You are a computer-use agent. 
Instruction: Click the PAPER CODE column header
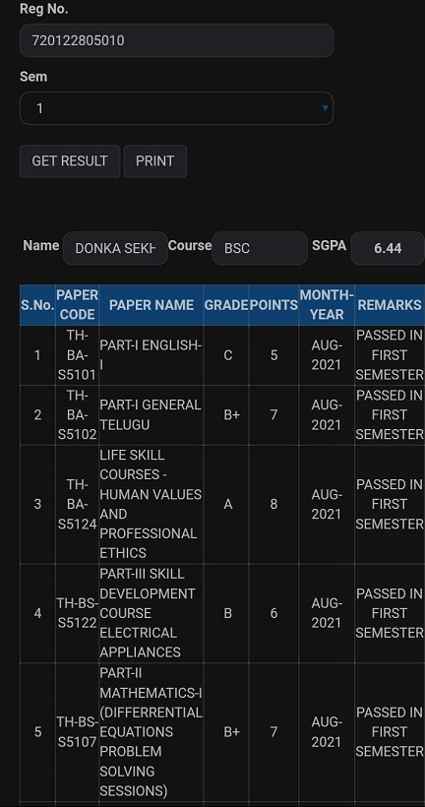77,305
